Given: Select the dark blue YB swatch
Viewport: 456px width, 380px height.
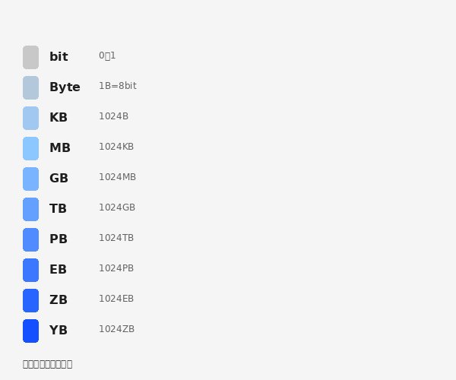Looking at the screenshot, I should [x=31, y=331].
